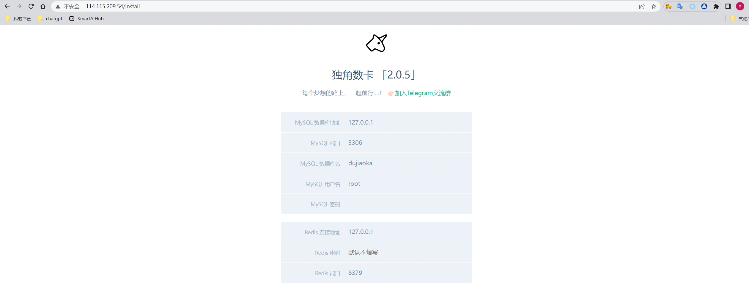749x283 pixels.
Task: Open the SmartAIHub bookmark
Action: [x=86, y=18]
